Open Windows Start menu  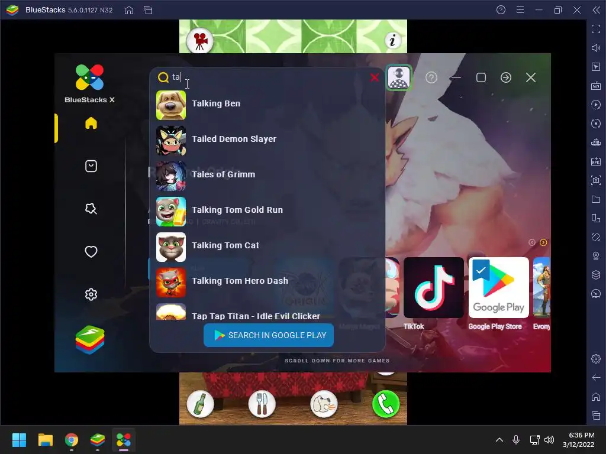(x=19, y=440)
